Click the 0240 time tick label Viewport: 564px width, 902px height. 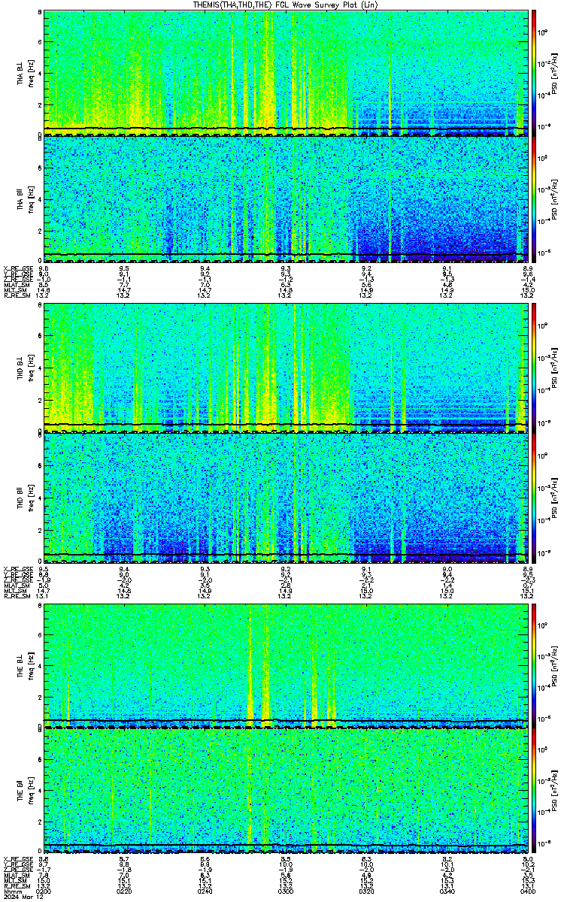click(x=205, y=890)
